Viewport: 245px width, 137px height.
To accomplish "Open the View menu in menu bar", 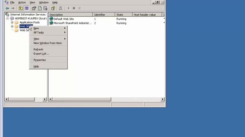I will coord(32,3).
